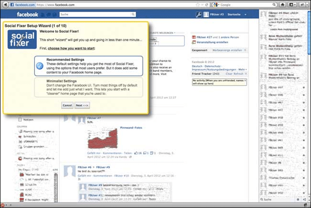Go to Startseite in the header
Screen dimensions: 311x208
pos(234,15)
